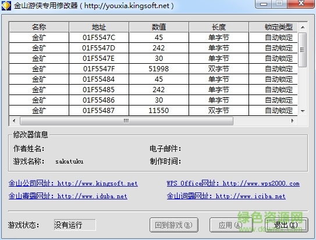Click 金矿 name in row 01F55487
The height and width of the screenshot is (240, 316).
[x=39, y=111]
